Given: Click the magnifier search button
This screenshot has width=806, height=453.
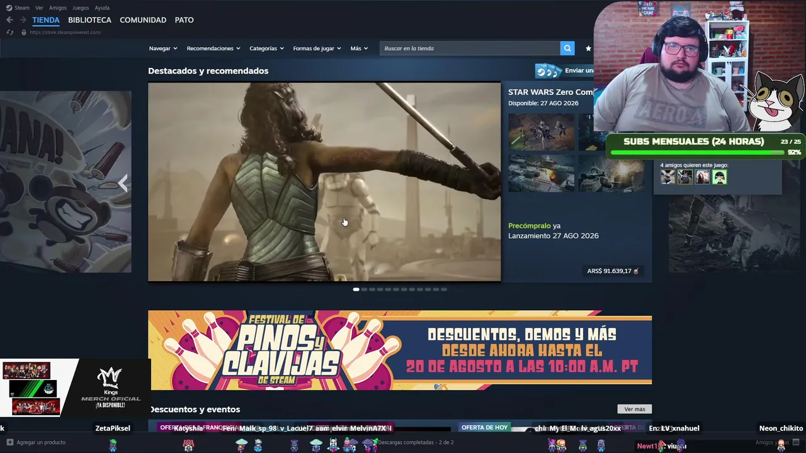Looking at the screenshot, I should [x=567, y=48].
